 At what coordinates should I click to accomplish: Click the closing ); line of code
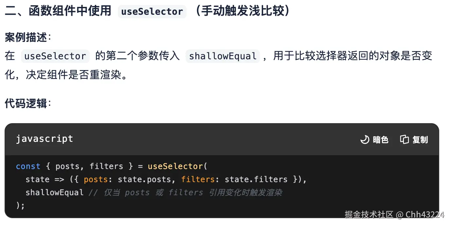(x=20, y=205)
